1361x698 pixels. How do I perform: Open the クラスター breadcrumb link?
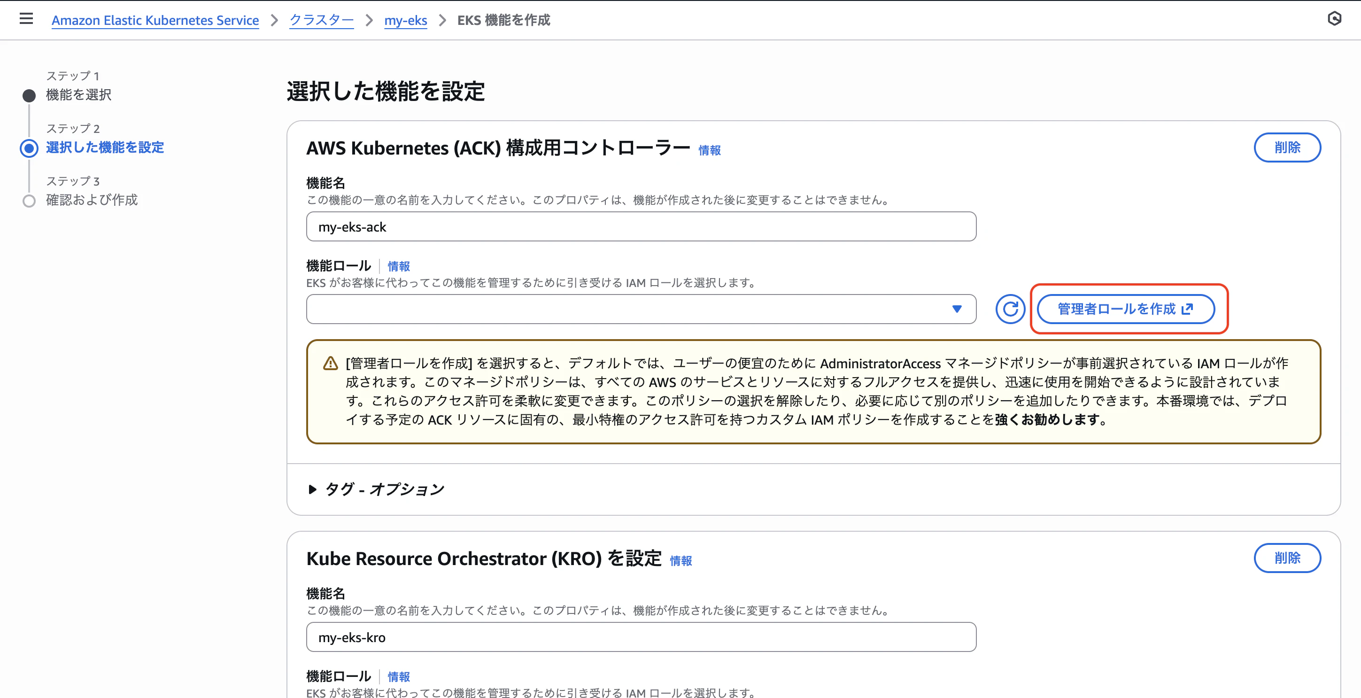tap(321, 20)
